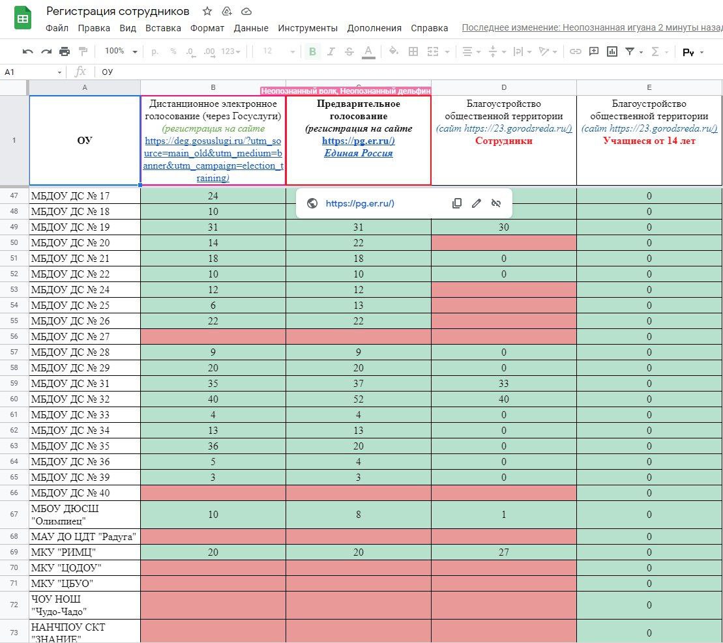Undo the last action
This screenshot has width=723, height=643.
tap(27, 51)
